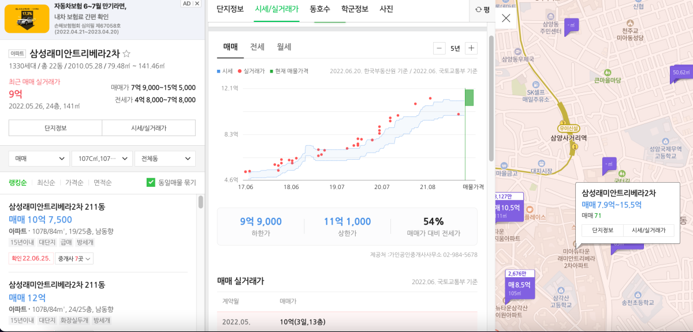Favorite 삼성래미안트리베라2차 with the star icon
693x332 pixels.
pos(126,54)
